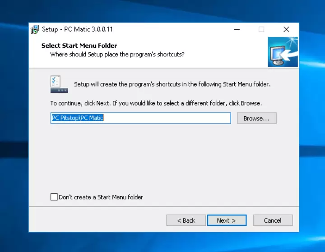Click the 'Select Start Menu Folder' heading

(x=79, y=46)
